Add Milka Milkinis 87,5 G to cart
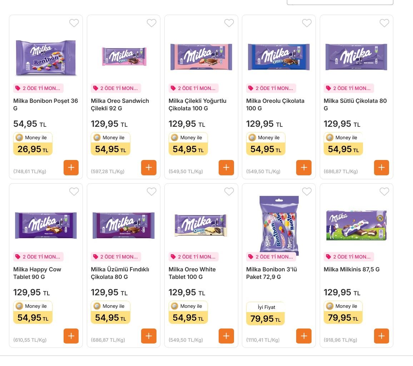This screenshot has width=413, height=366. [x=381, y=336]
